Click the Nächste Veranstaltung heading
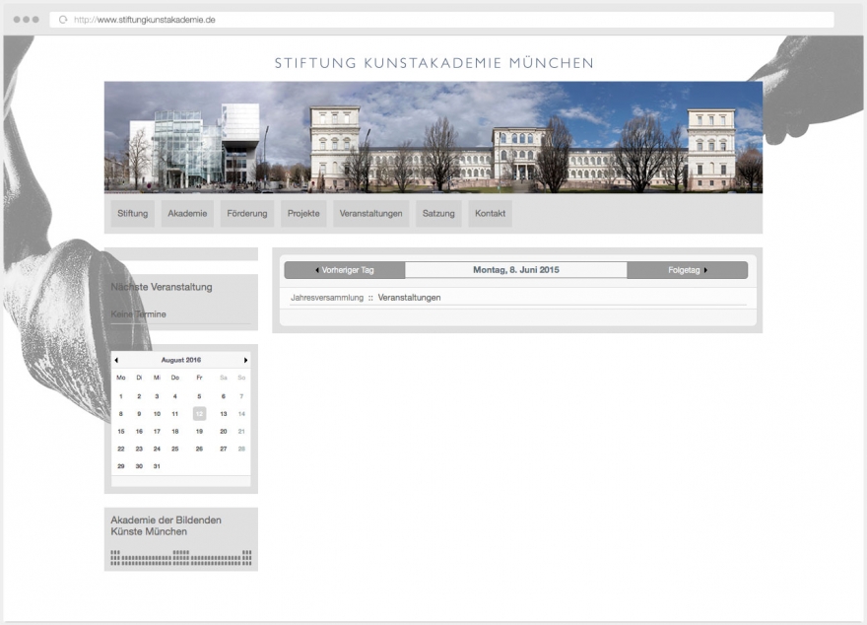 pyautogui.click(x=162, y=287)
